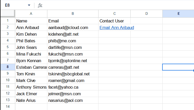Click the cell containing Kim Dehen
Viewport: 194px width, 110px height.
(x=31, y=34)
